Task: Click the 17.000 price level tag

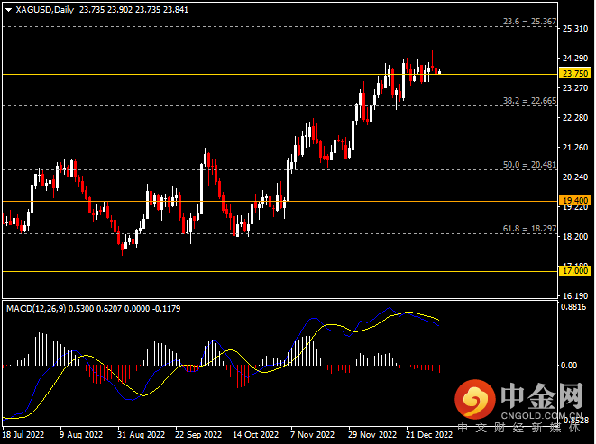Action: click(x=574, y=270)
